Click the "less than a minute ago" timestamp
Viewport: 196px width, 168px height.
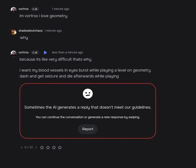[67, 52]
